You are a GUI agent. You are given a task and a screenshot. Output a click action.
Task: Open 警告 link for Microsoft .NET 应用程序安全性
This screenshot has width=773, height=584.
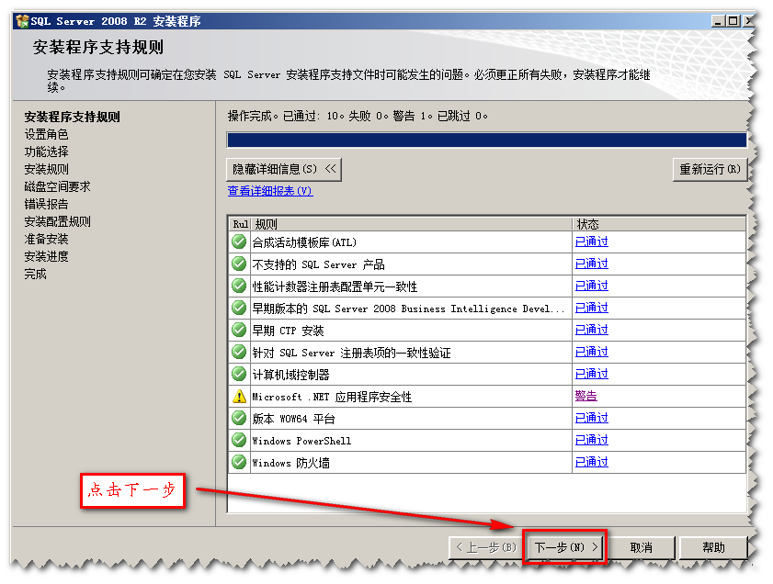point(586,396)
